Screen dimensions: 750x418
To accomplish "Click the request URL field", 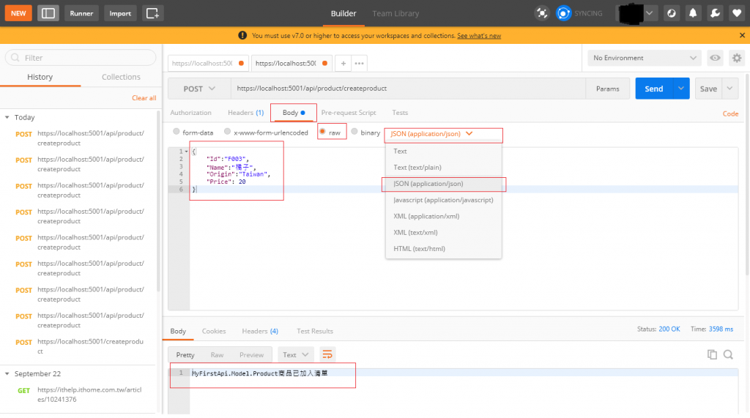I will pos(408,89).
